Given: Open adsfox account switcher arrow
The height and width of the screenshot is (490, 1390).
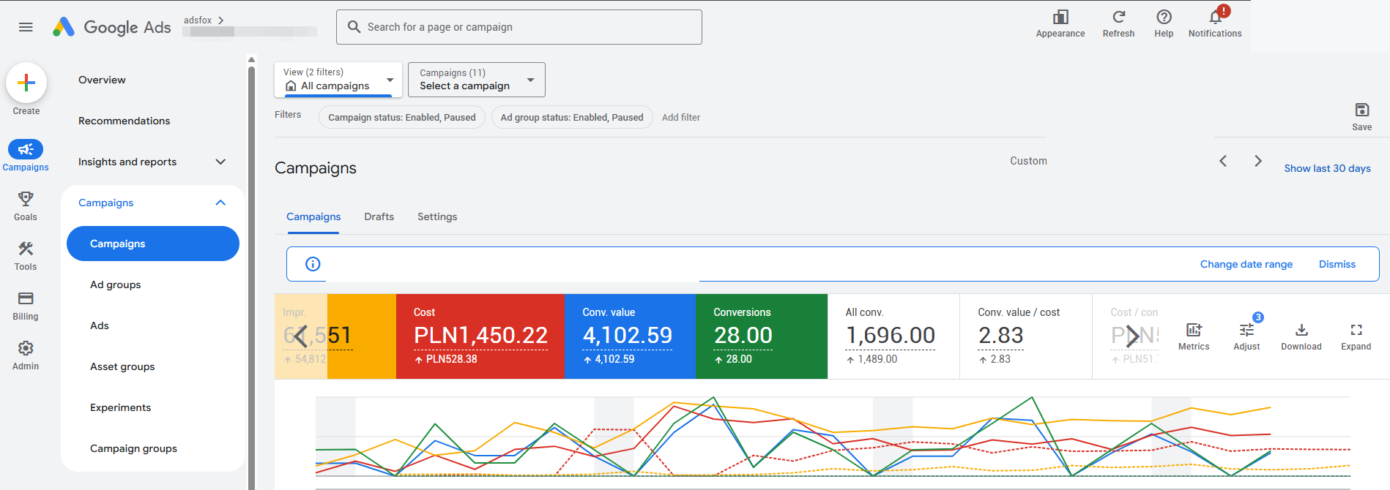Looking at the screenshot, I should tap(220, 20).
